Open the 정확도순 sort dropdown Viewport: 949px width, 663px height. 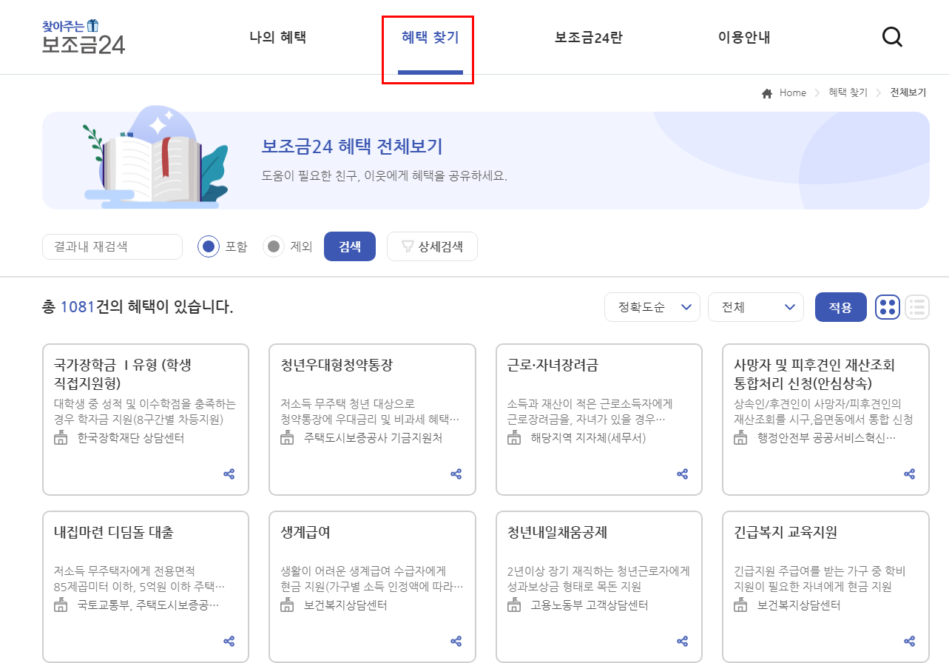pos(652,307)
